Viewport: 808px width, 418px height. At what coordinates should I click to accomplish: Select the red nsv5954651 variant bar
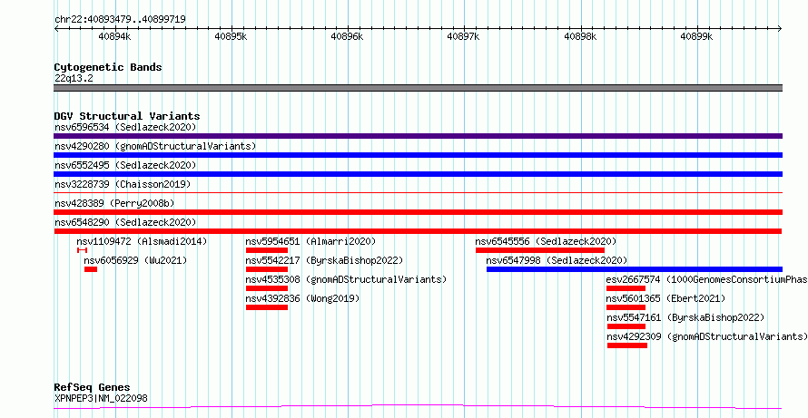267,250
